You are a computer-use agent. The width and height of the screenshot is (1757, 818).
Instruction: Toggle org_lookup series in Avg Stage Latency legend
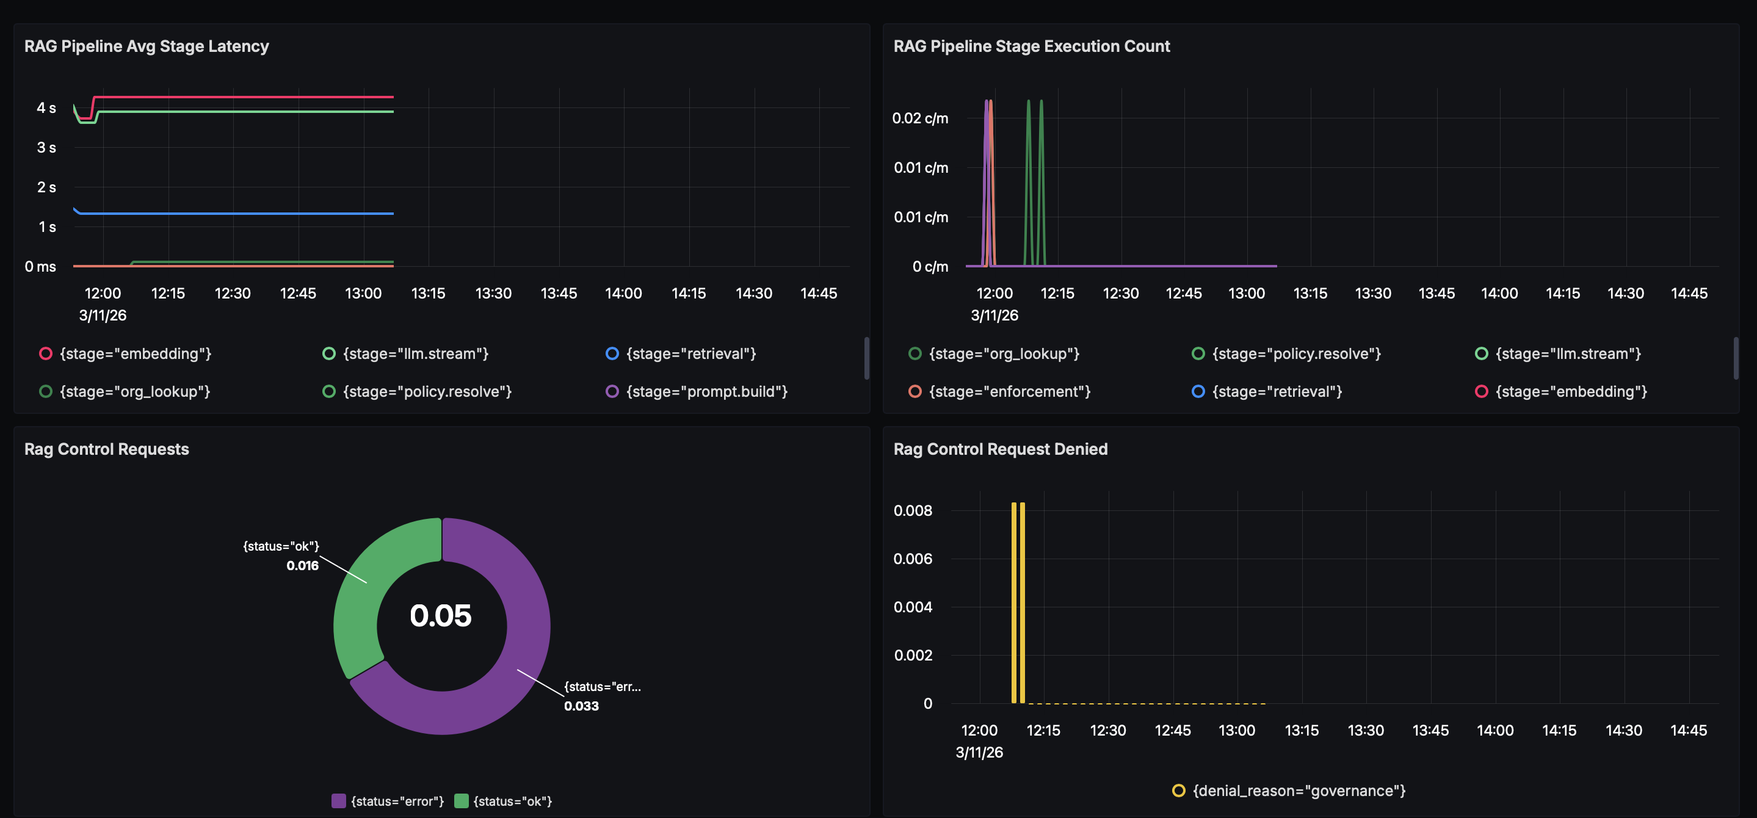tap(126, 392)
